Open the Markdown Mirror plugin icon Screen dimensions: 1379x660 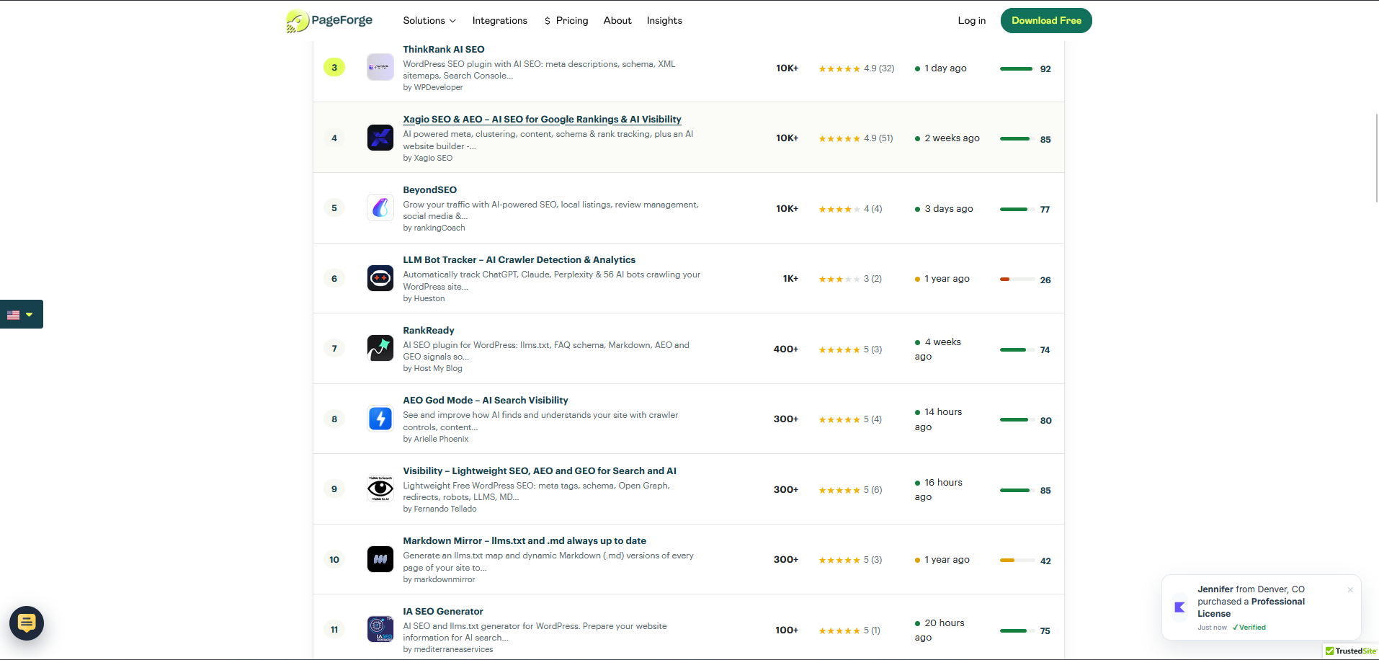click(380, 559)
